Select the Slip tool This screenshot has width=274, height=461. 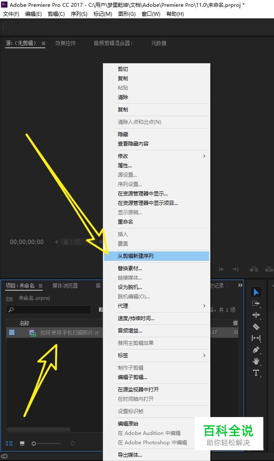coord(256,338)
